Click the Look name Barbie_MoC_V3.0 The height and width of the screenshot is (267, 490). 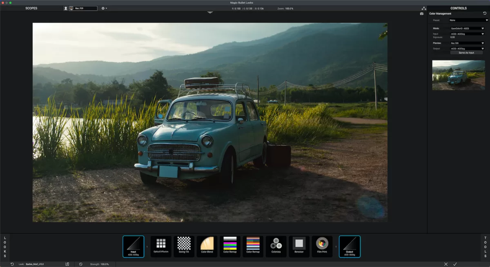(x=34, y=264)
